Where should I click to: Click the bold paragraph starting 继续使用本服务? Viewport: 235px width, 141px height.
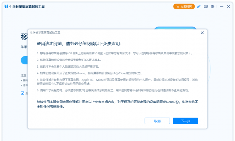117,104
